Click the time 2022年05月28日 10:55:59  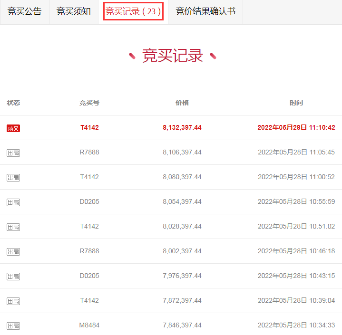click(296, 201)
